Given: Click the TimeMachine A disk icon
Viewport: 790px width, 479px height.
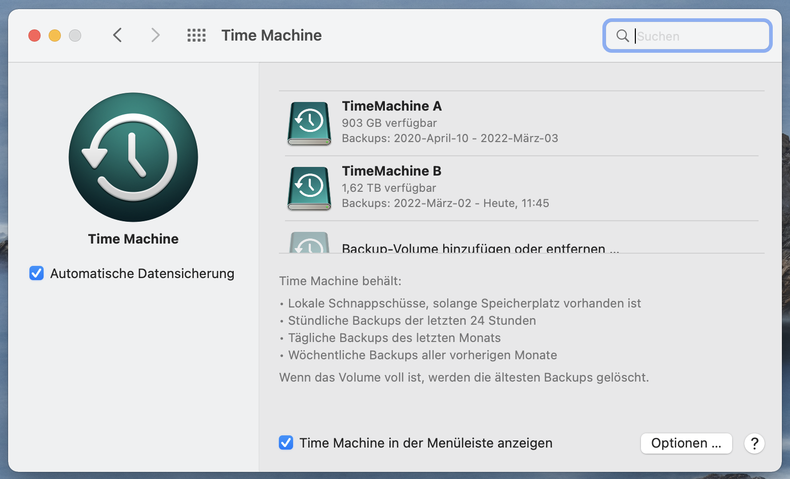Looking at the screenshot, I should (x=309, y=123).
